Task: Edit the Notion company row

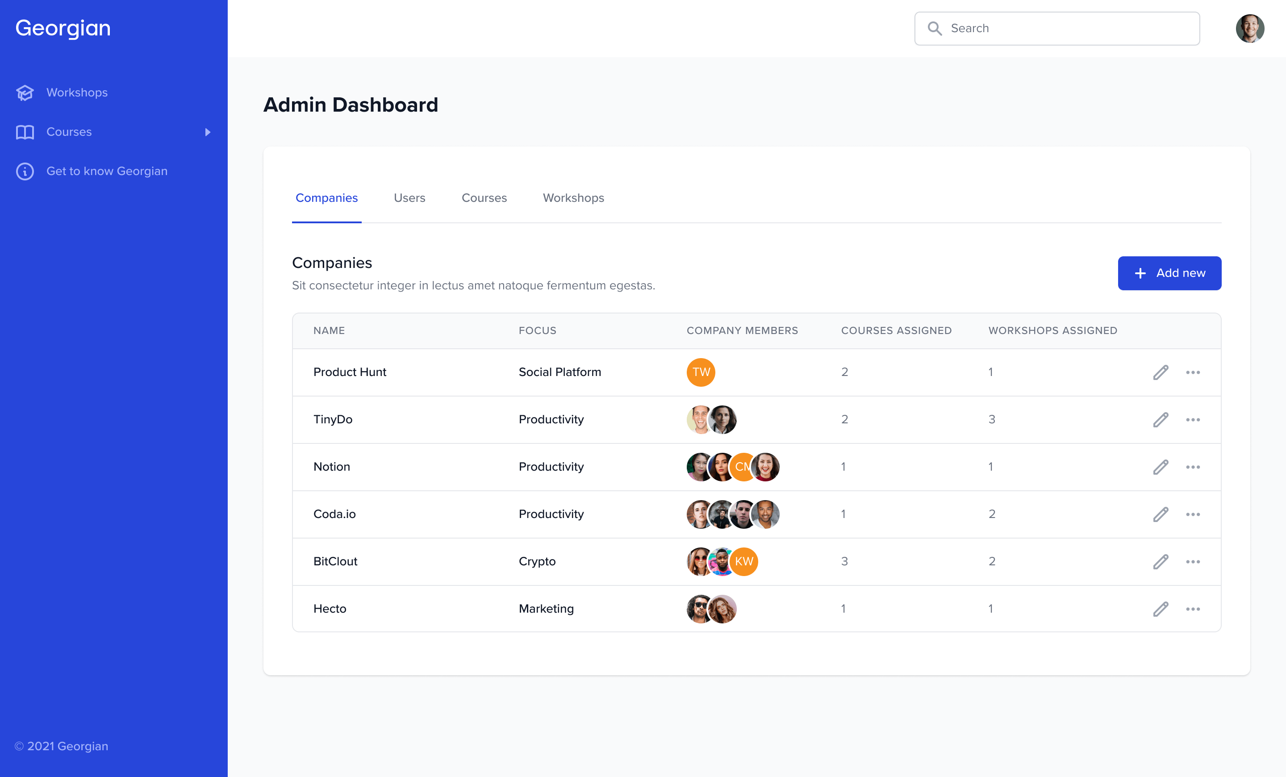Action: [x=1160, y=467]
